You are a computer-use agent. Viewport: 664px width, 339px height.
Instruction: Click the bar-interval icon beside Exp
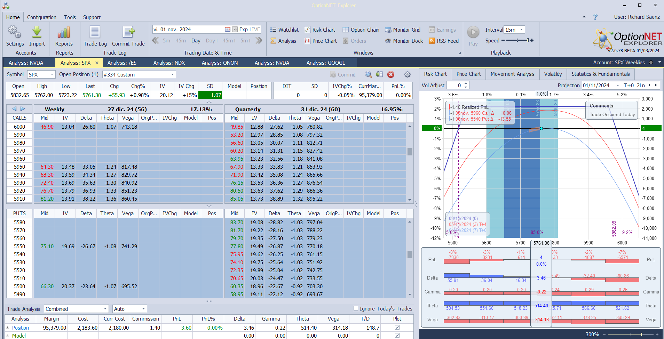click(x=235, y=29)
